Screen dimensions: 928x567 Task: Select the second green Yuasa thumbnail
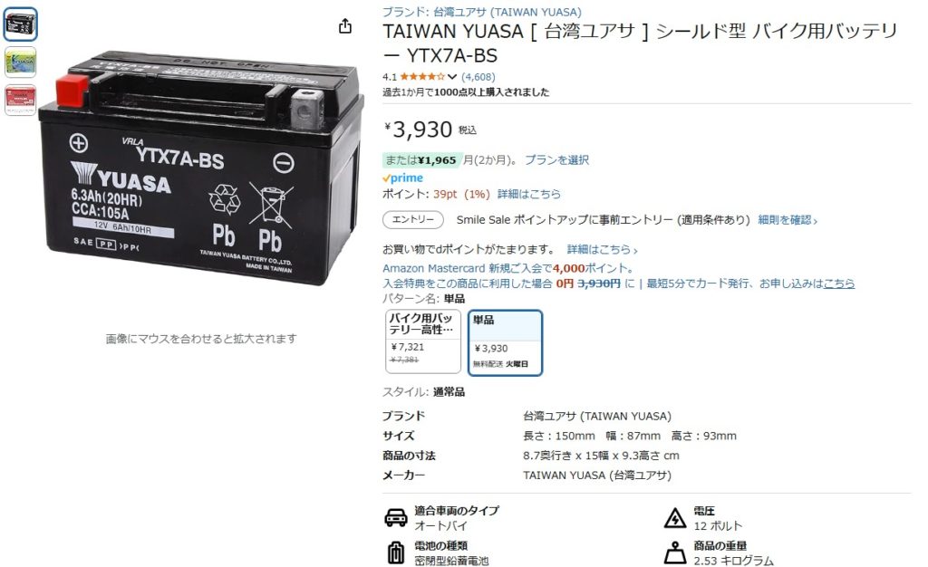coord(21,62)
